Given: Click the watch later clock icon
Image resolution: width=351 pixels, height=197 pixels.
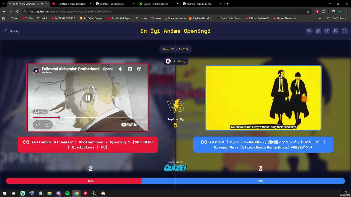Looking at the screenshot, I should pos(47,125).
